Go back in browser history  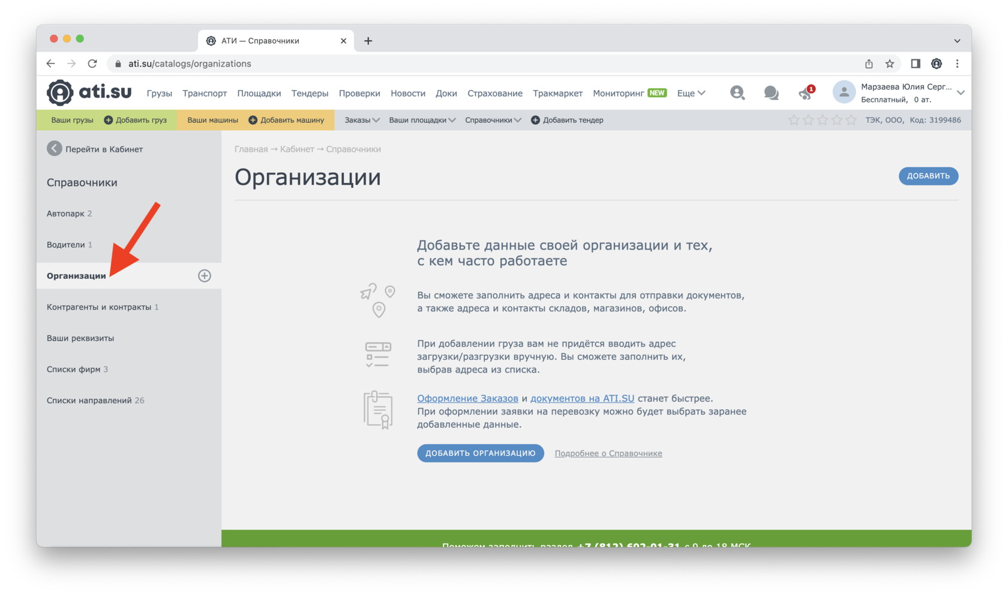51,64
